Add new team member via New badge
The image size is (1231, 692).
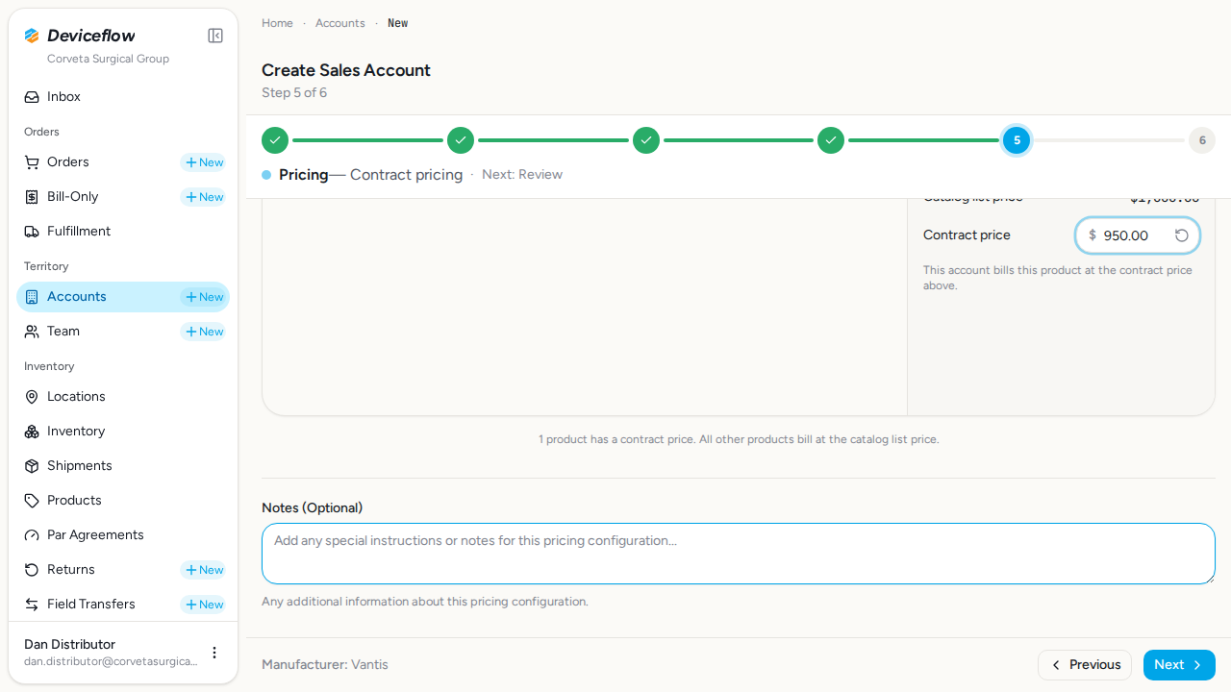coord(203,332)
